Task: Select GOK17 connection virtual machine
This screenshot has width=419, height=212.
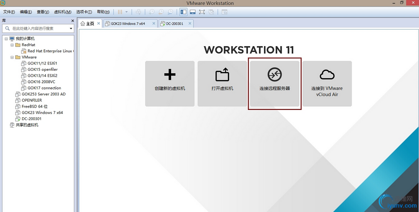Action: [x=44, y=88]
